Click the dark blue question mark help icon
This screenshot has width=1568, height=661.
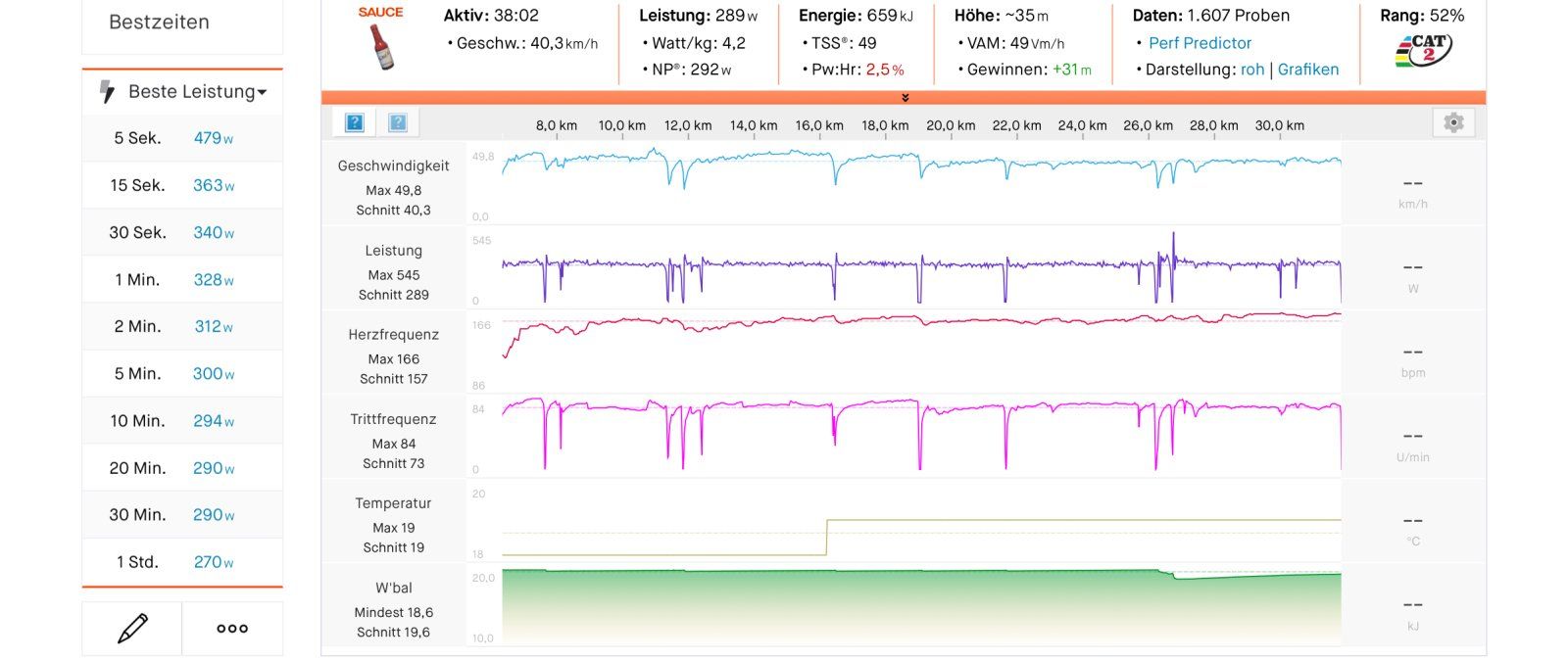355,122
